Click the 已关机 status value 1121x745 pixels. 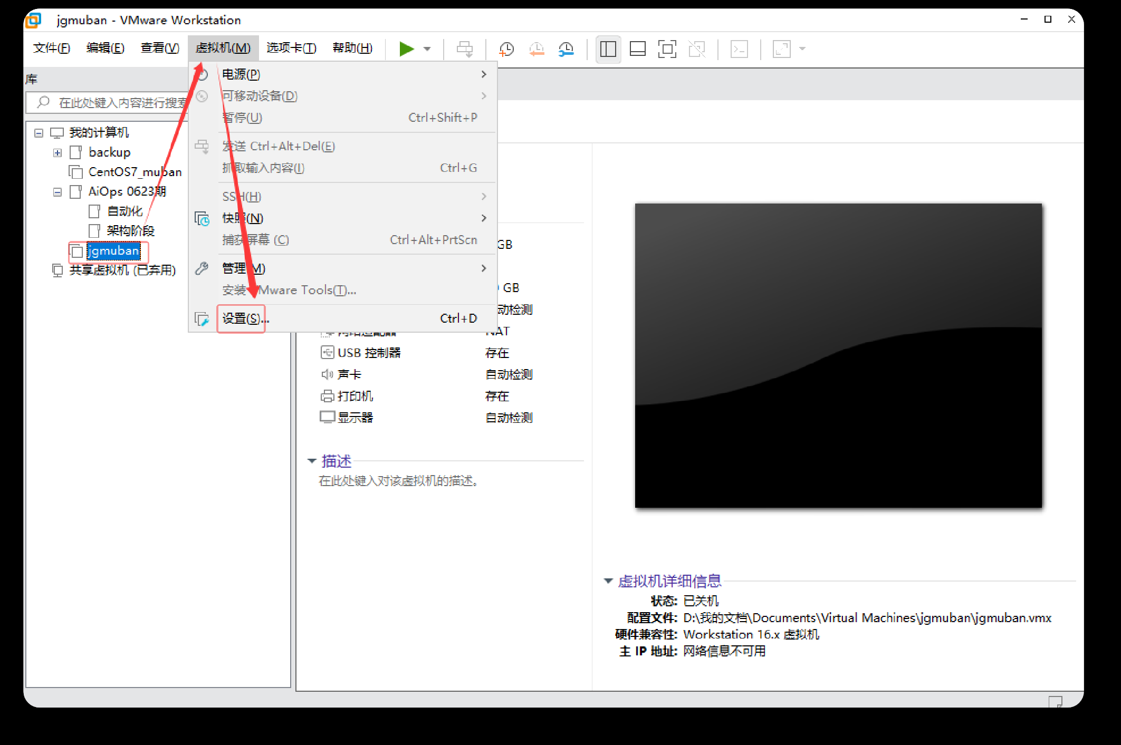point(701,601)
